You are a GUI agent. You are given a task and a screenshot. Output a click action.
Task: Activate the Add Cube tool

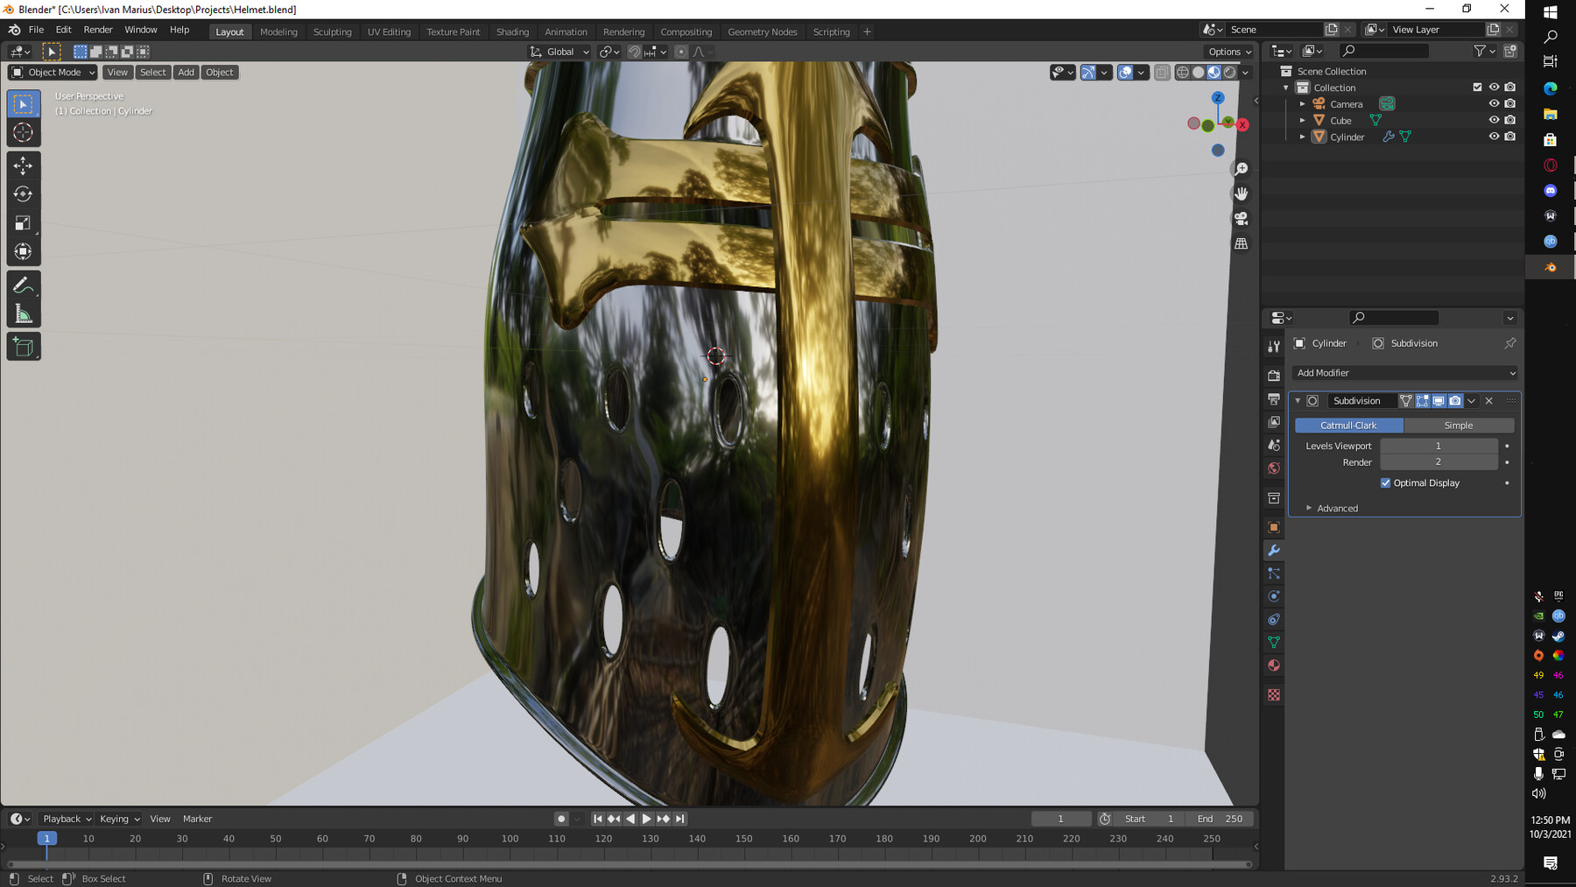coord(24,345)
